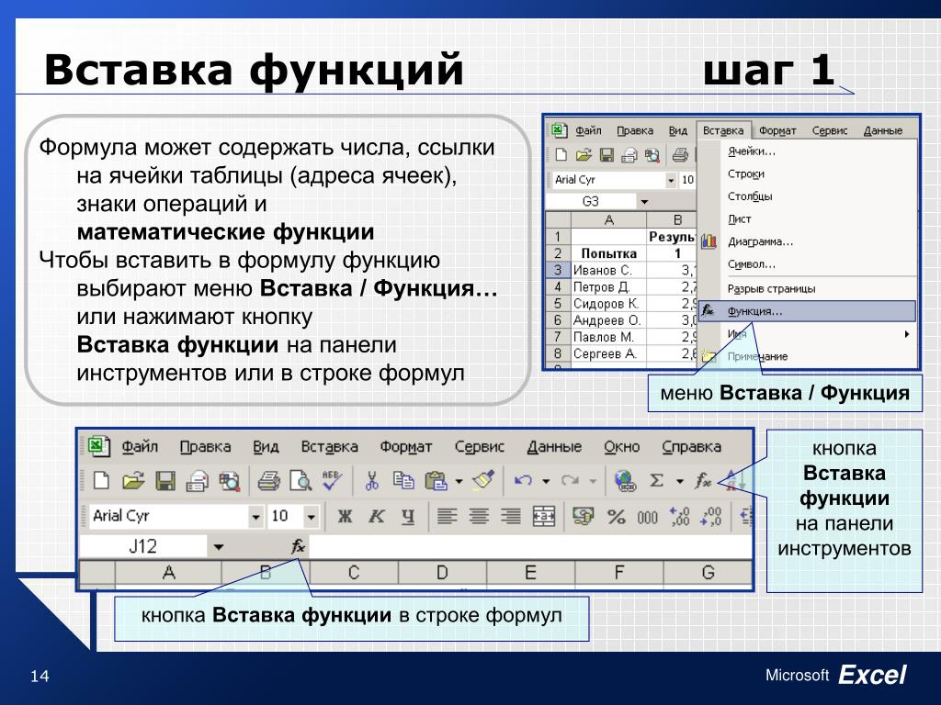
Task: Run the Spelling check (ABC checkmark) icon
Action: 332,480
